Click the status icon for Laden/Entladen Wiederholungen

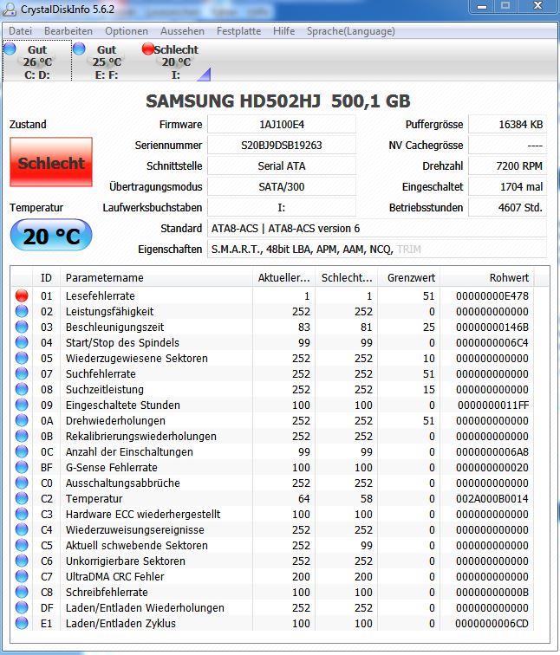22,608
